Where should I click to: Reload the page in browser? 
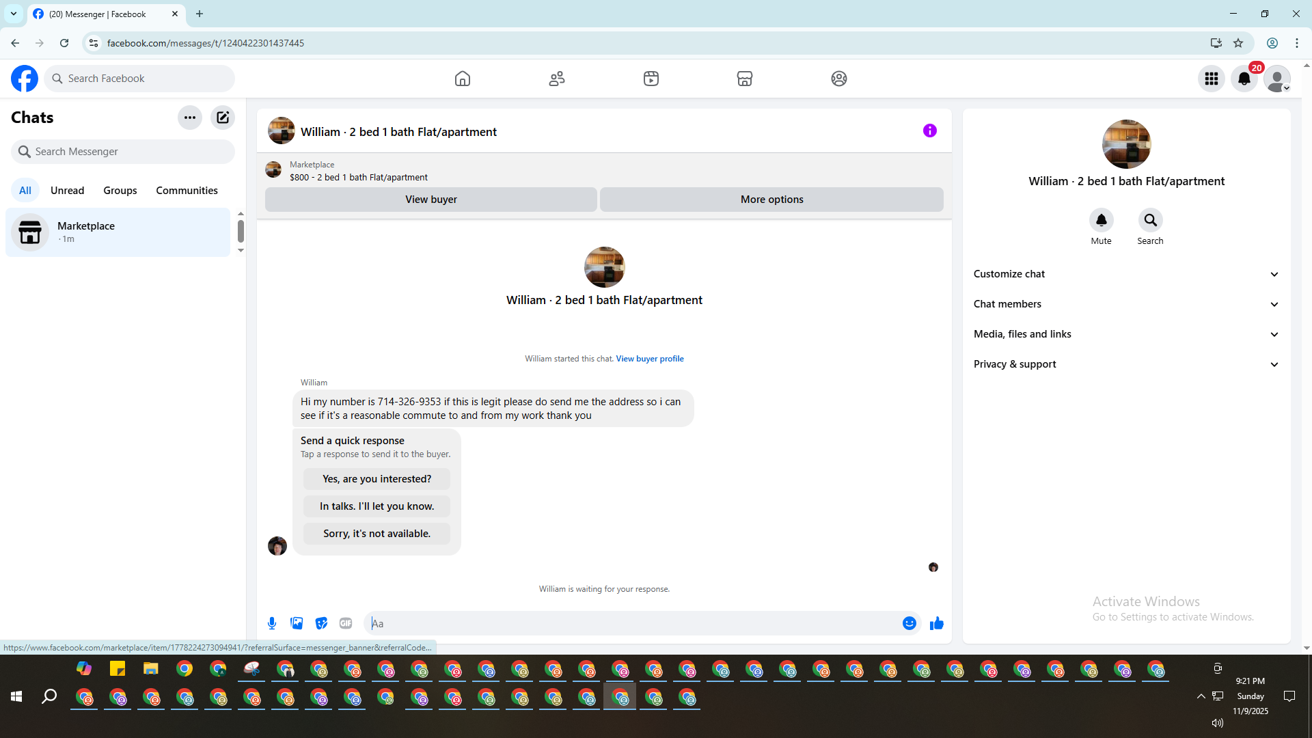(x=64, y=43)
